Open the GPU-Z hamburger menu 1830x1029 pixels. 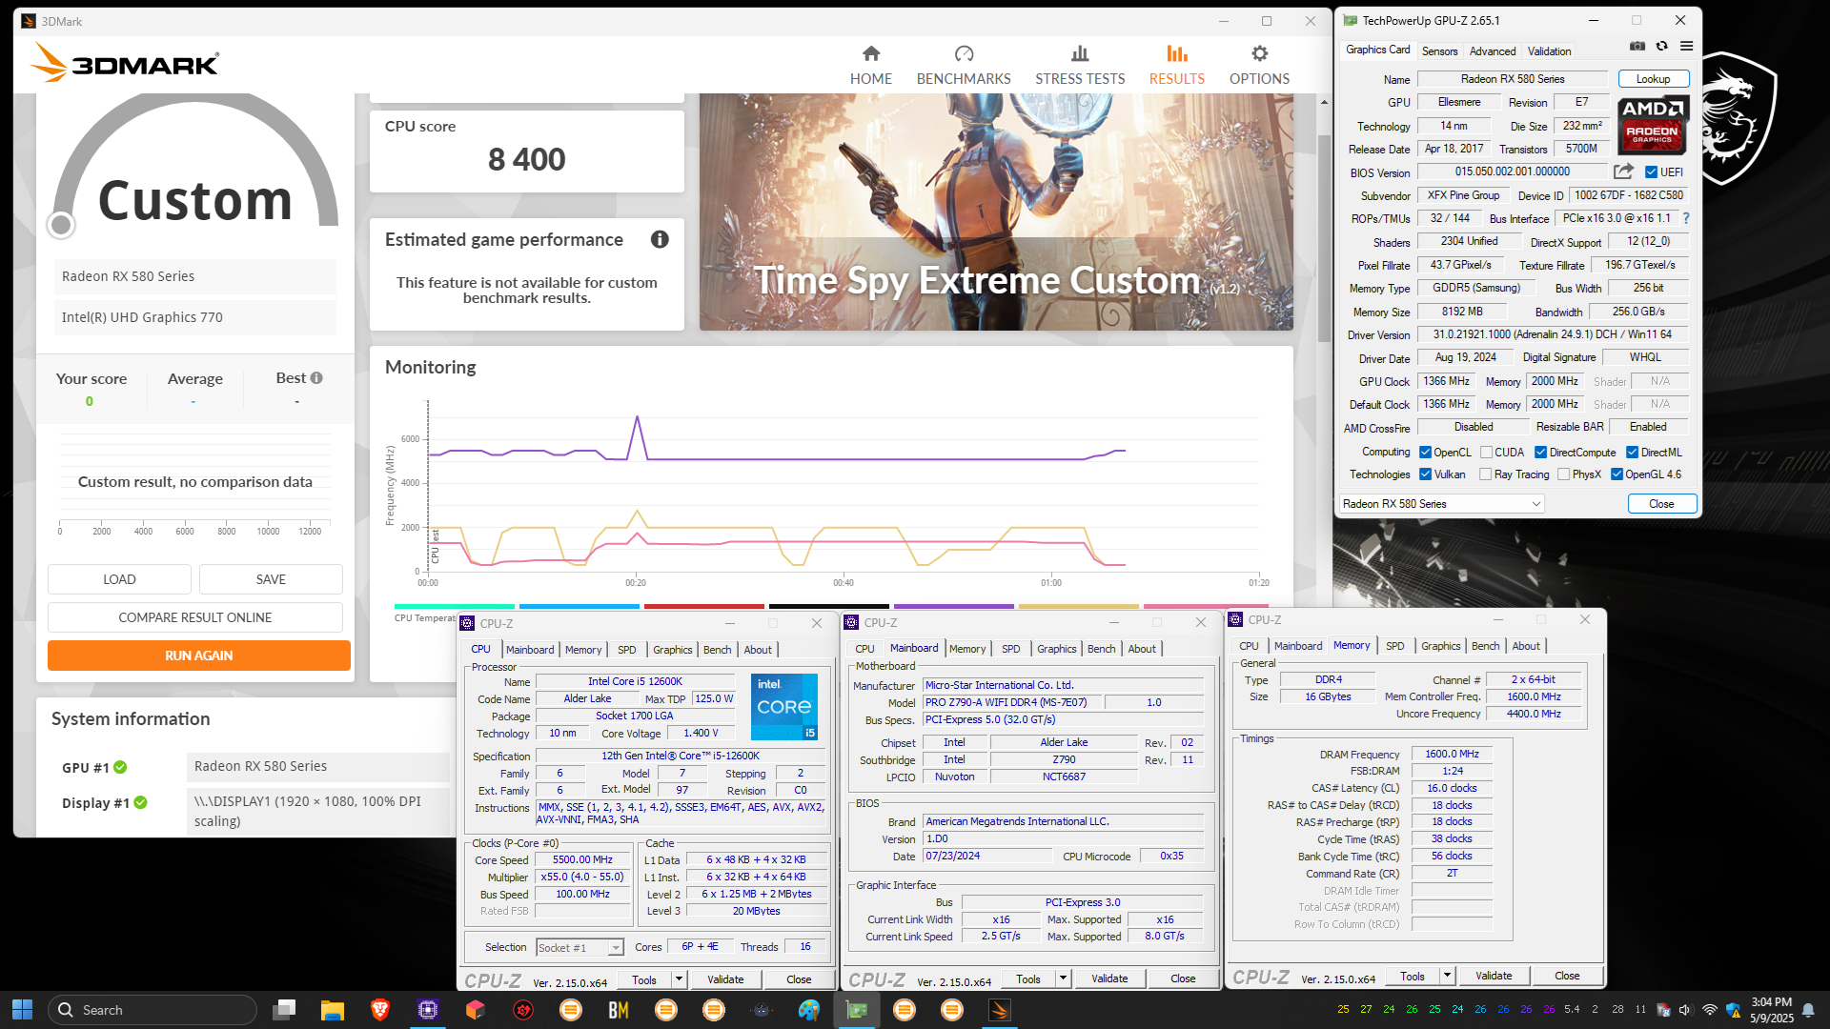point(1686,46)
